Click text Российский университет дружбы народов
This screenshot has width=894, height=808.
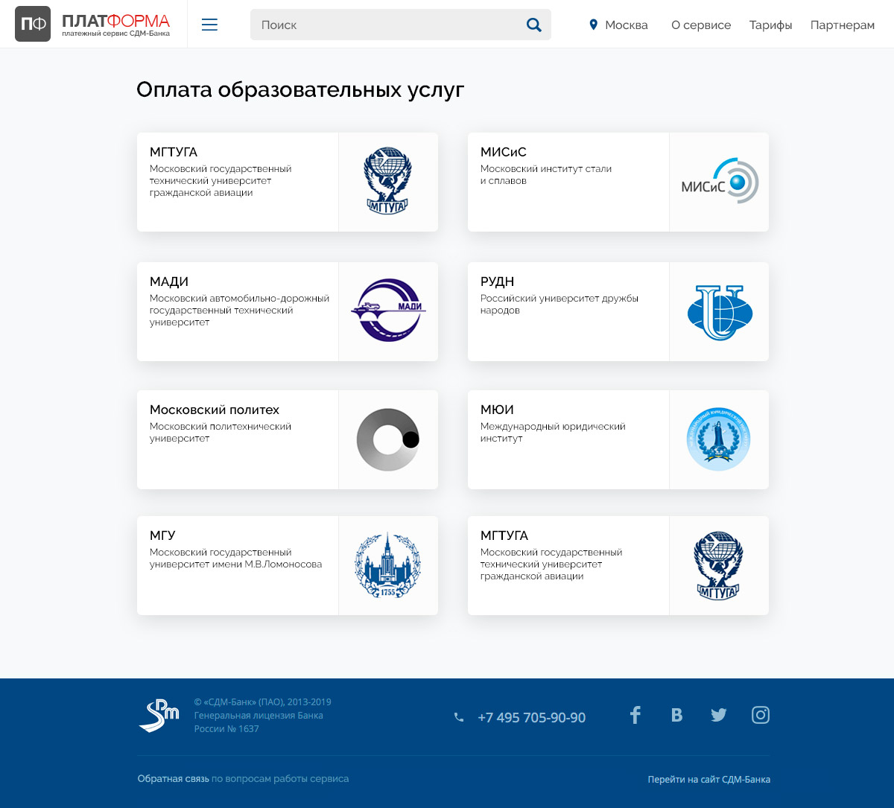pos(559,304)
